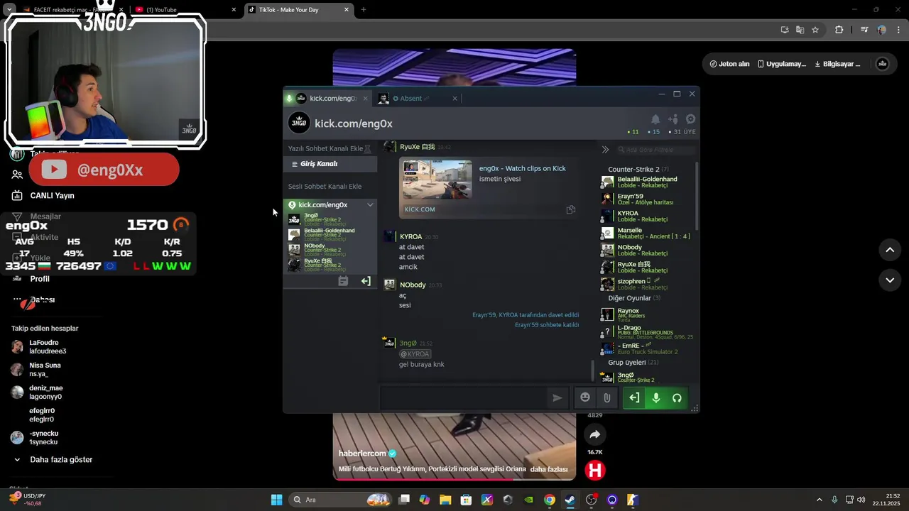Click Jeton alın on TikTok
Image resolution: width=909 pixels, height=511 pixels.
pyautogui.click(x=729, y=64)
